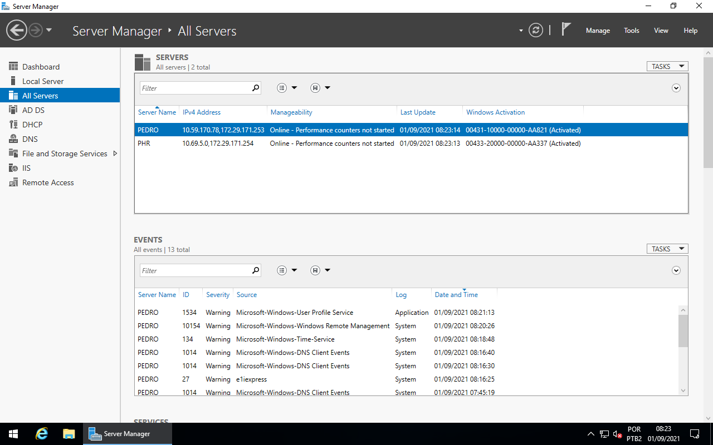Click the save query icon above the server list
Image resolution: width=713 pixels, height=445 pixels.
point(316,87)
